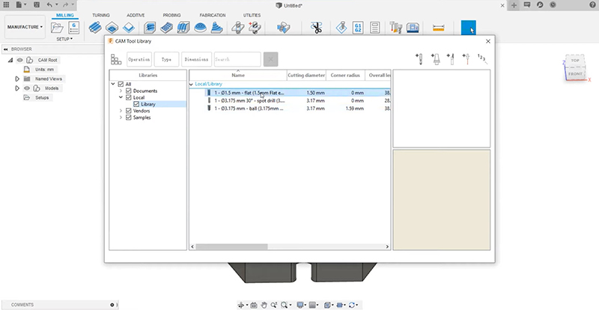Click the New Probe tool icon

[x=466, y=58]
